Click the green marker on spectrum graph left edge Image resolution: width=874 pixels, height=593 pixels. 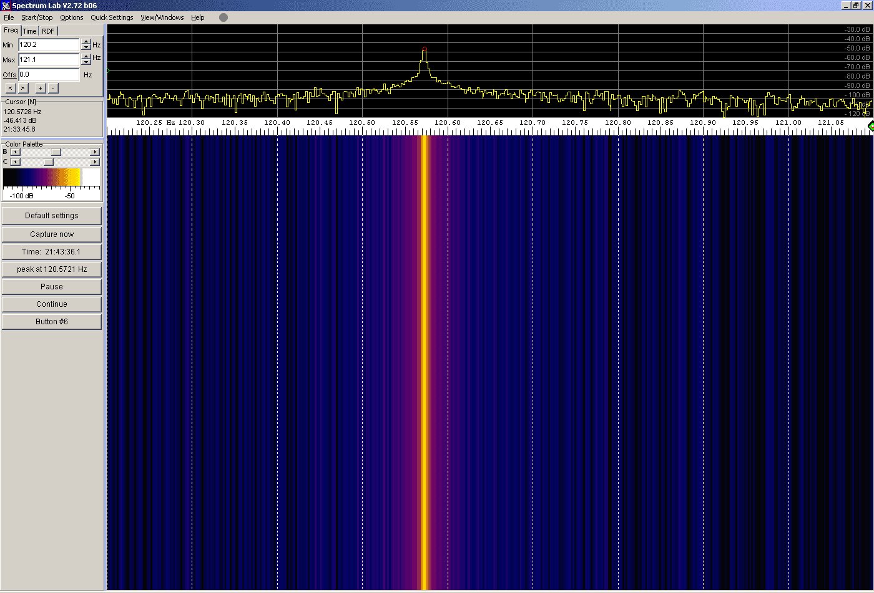108,71
